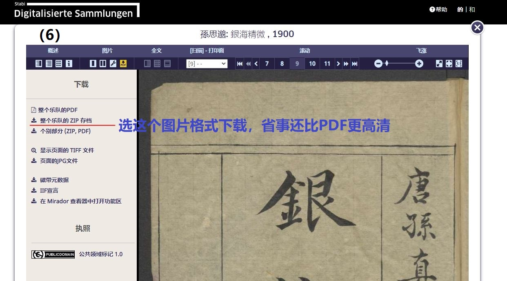This screenshot has width=507, height=281.
Task: Click the info icon in overview group
Action: click(69, 64)
